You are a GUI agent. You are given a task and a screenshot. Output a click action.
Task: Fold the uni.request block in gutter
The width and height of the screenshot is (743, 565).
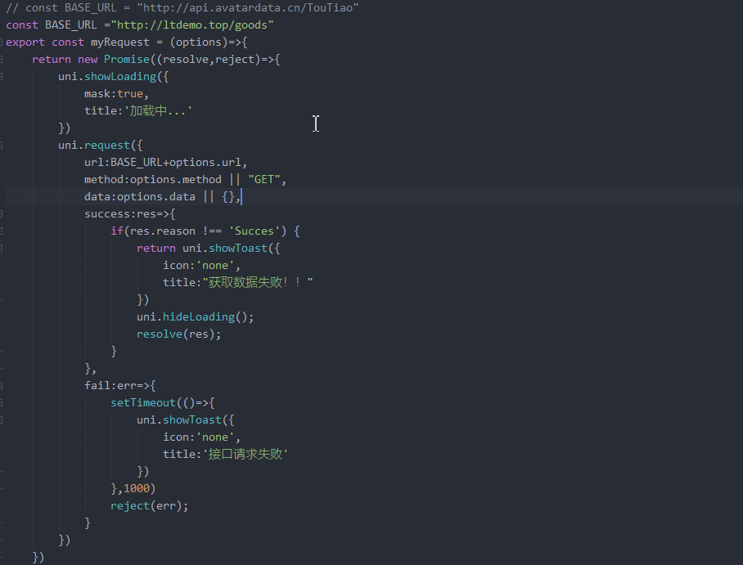2,145
